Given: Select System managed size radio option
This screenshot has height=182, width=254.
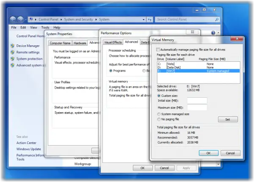Looking at the screenshot, I should pyautogui.click(x=159, y=114).
